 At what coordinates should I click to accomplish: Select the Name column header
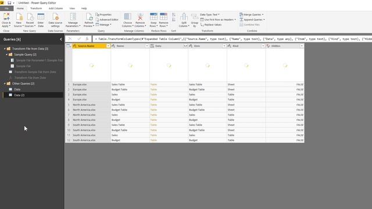click(130, 46)
